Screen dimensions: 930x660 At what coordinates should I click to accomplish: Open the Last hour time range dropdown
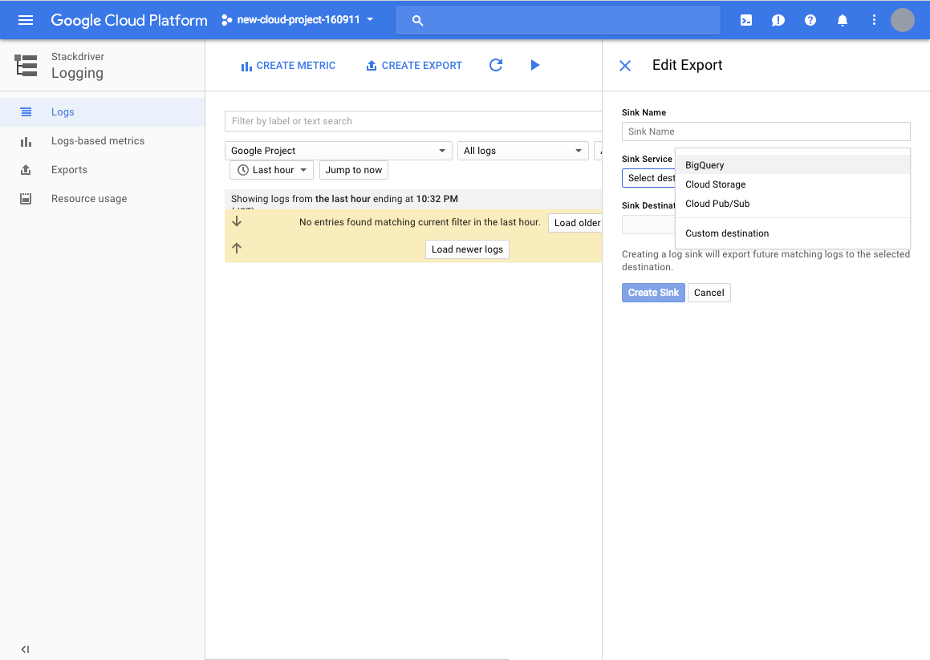coord(271,170)
